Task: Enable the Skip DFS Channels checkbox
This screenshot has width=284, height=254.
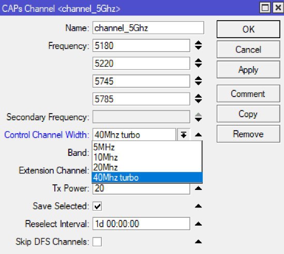Action: click(97, 242)
